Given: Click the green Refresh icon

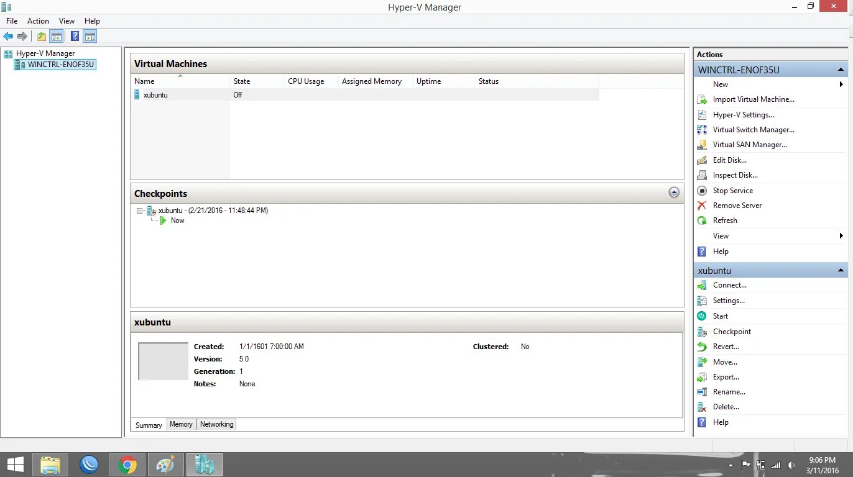Looking at the screenshot, I should pyautogui.click(x=702, y=220).
